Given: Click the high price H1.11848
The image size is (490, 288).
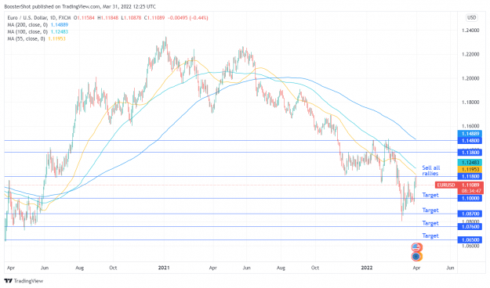Looking at the screenshot, I should [x=108, y=18].
